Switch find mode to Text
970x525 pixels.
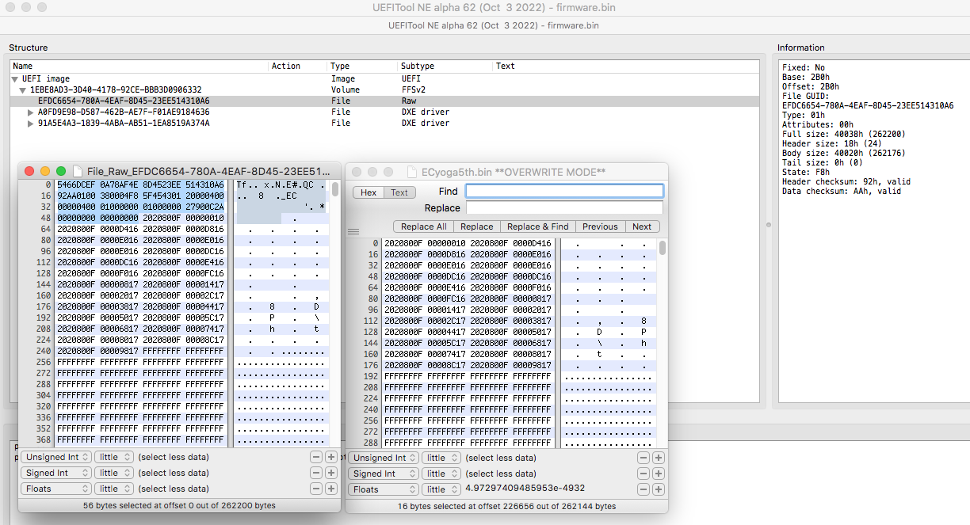[x=399, y=192]
